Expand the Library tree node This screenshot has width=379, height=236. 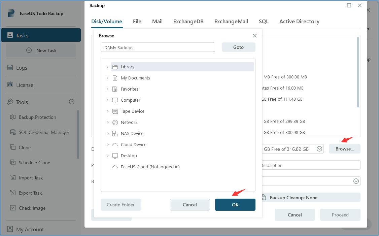click(x=108, y=67)
